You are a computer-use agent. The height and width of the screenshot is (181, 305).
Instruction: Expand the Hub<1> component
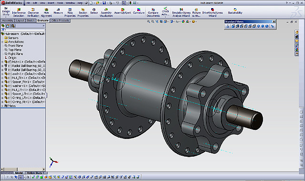pyautogui.click(x=2, y=62)
